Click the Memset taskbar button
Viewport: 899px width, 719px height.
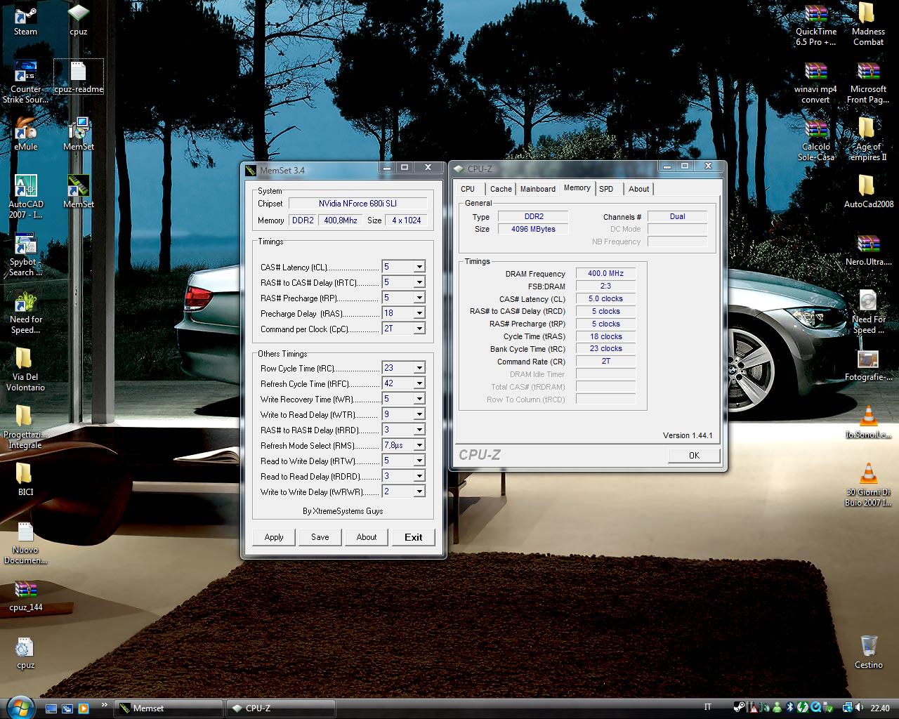169,708
